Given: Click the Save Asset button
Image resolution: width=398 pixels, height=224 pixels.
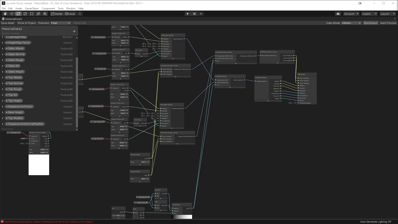Looking at the screenshot, I should pyautogui.click(x=7, y=23).
